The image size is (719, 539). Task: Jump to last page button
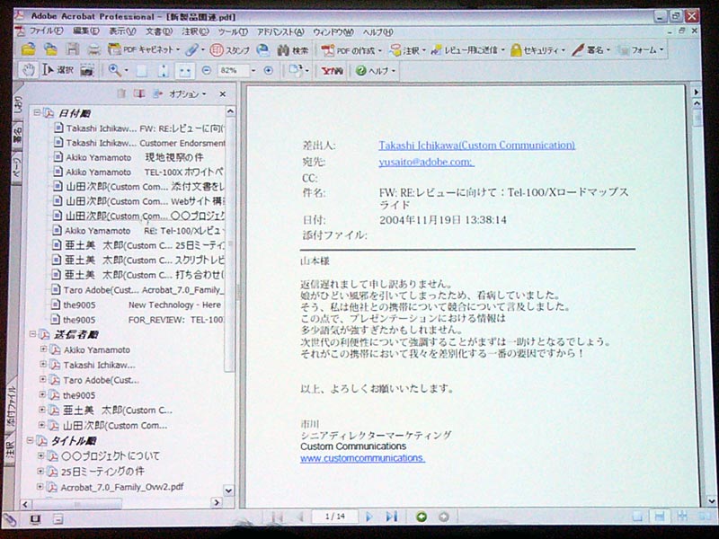coord(391,517)
